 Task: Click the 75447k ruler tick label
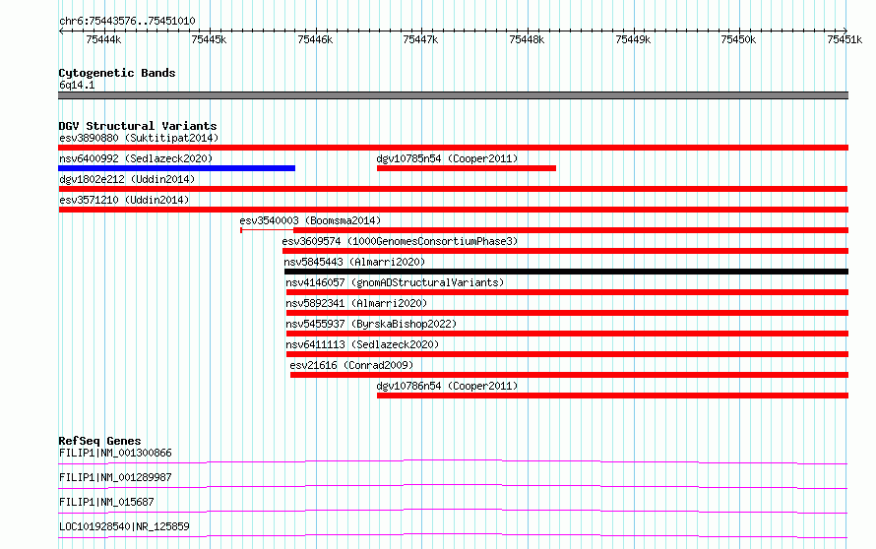(x=420, y=39)
